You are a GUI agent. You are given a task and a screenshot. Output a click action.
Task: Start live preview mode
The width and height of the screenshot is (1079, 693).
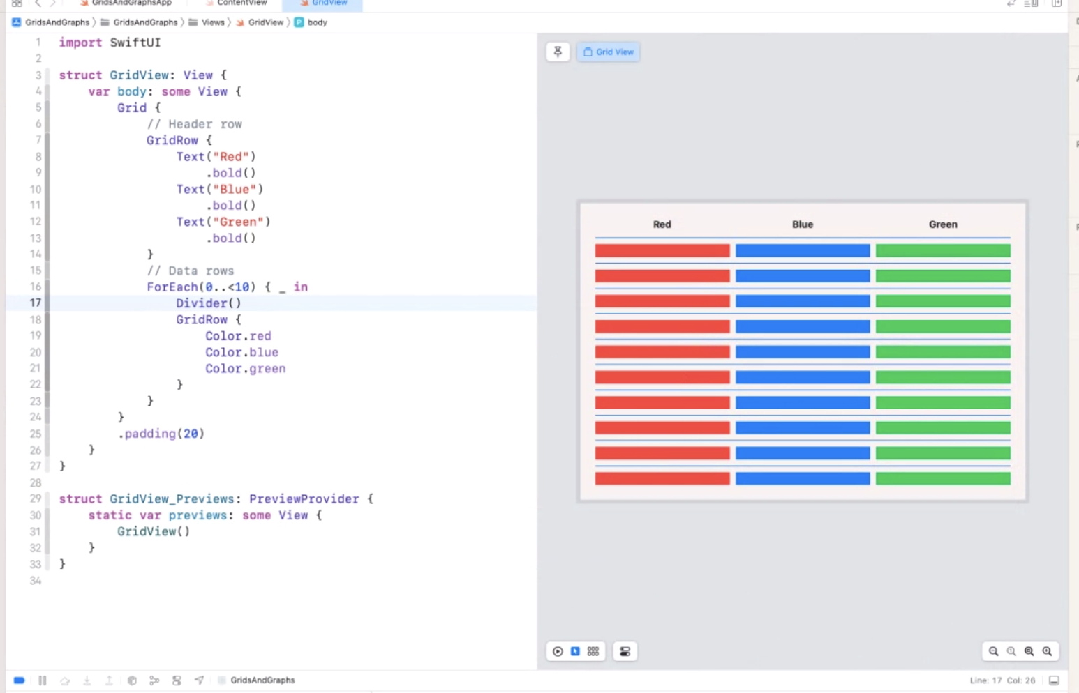pyautogui.click(x=558, y=651)
